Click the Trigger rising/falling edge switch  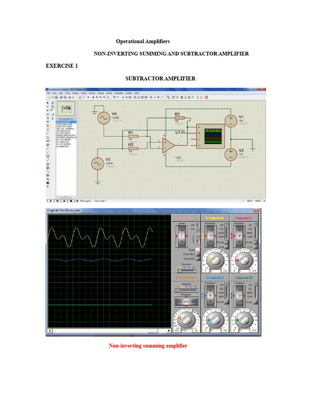198,239
